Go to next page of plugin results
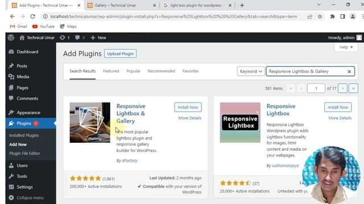The width and height of the screenshot is (364, 204). click(x=342, y=88)
